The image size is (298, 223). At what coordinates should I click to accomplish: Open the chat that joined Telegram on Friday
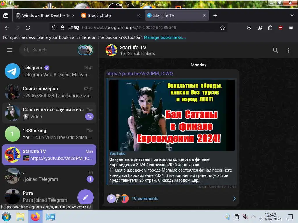point(49,176)
